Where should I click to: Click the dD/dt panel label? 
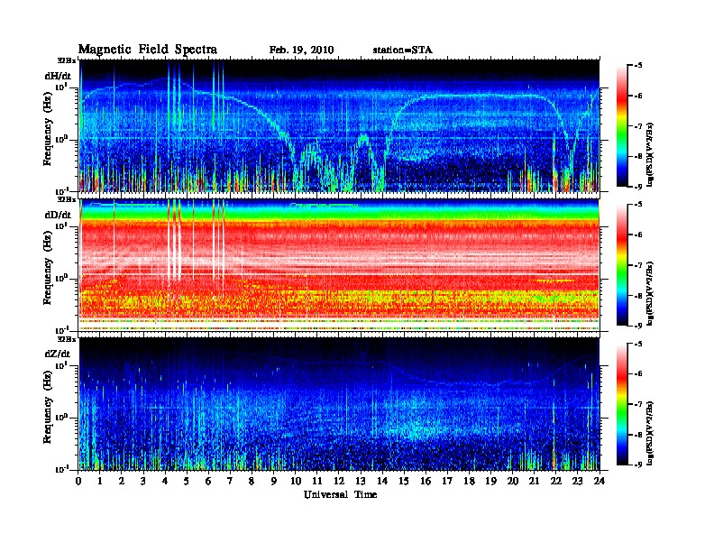58,215
